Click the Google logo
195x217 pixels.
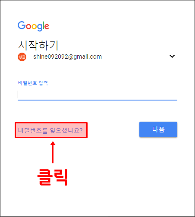33,26
